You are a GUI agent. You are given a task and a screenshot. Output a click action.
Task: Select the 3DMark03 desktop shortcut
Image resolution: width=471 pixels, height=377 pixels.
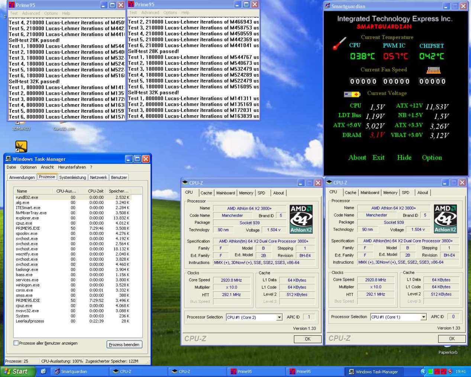pyautogui.click(x=21, y=126)
